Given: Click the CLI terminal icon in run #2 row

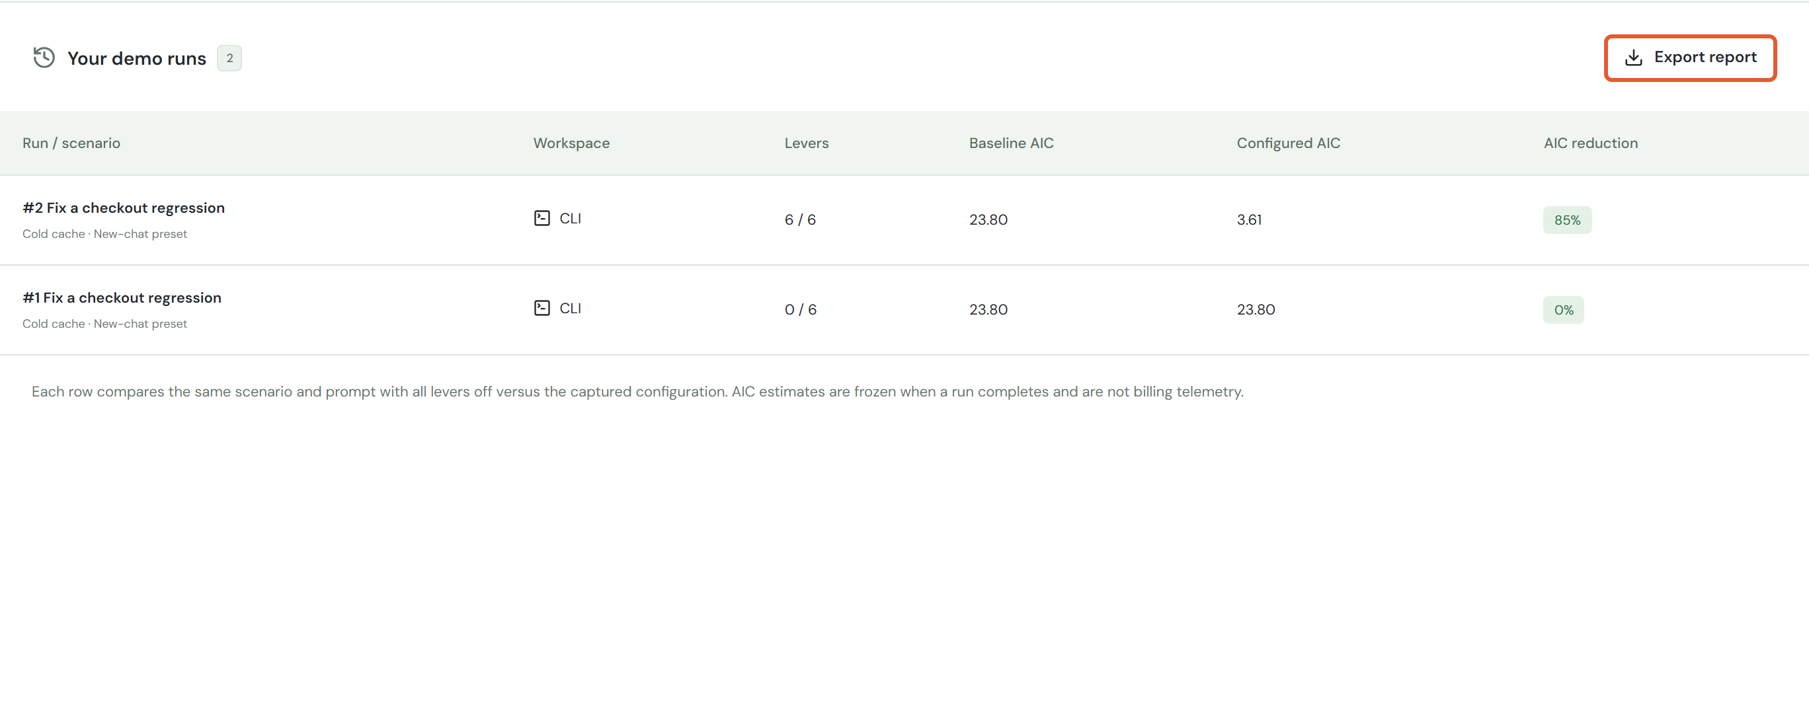Looking at the screenshot, I should (x=542, y=218).
